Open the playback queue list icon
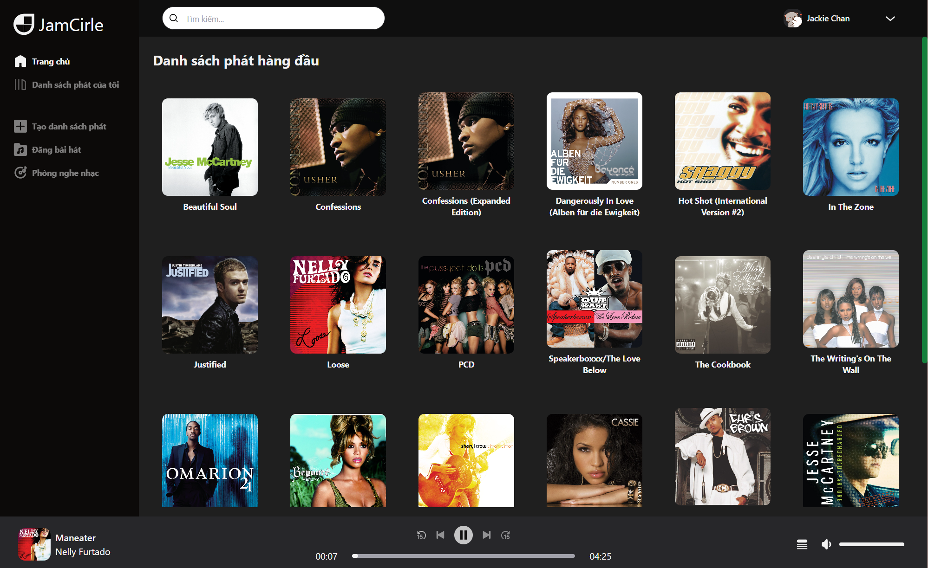 tap(802, 544)
